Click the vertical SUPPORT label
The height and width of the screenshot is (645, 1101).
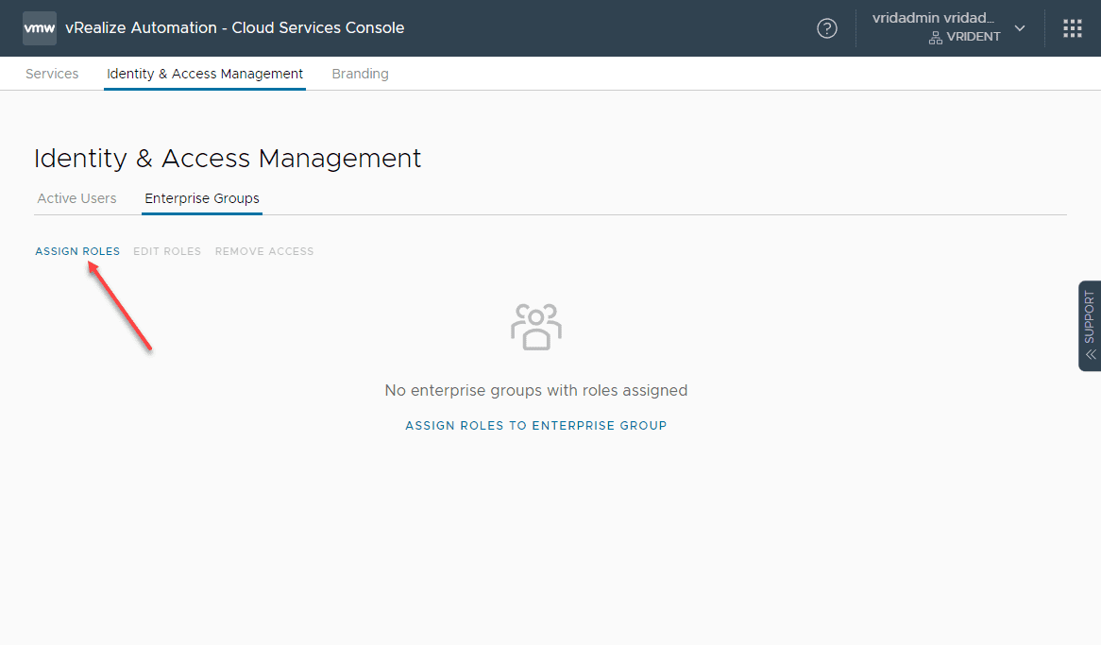coord(1090,316)
